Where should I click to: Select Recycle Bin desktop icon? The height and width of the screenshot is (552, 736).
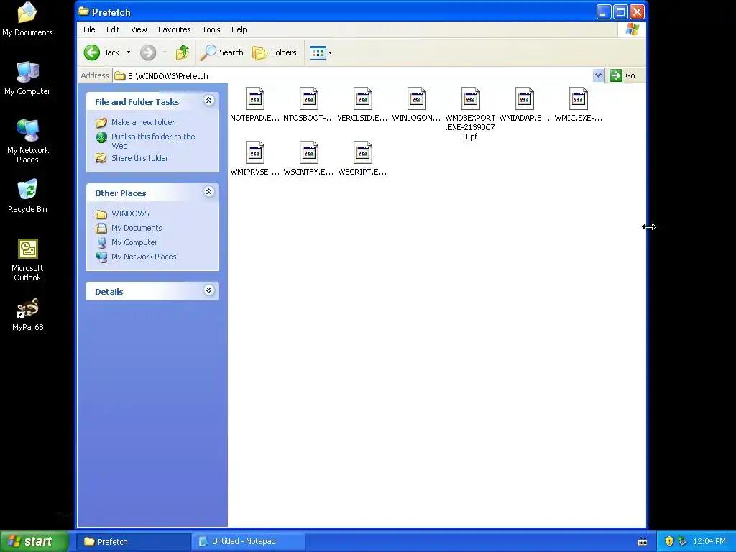coord(27,196)
